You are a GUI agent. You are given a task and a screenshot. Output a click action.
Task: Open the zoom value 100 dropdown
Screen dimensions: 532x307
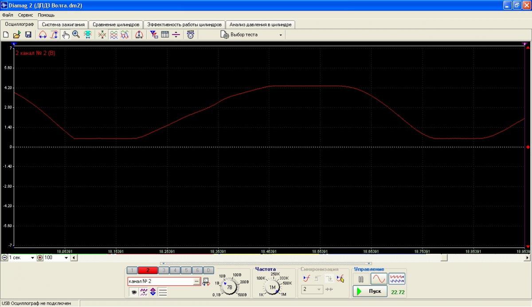coord(67,258)
